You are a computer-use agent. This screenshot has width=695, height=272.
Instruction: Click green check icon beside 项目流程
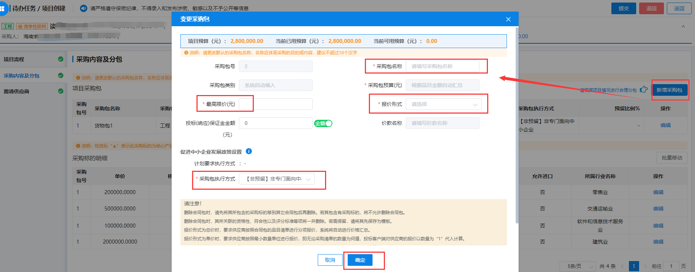point(61,59)
